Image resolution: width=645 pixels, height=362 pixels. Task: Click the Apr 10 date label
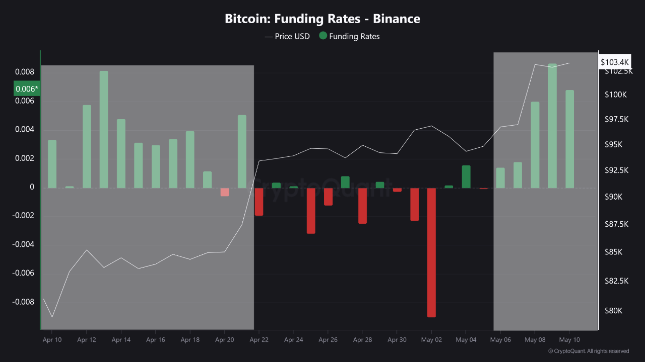(52, 340)
